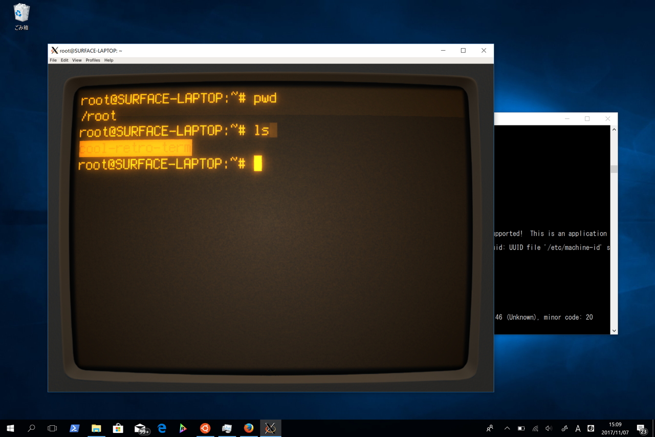Expand hidden icons in the system tray
The image size is (655, 437).
507,428
